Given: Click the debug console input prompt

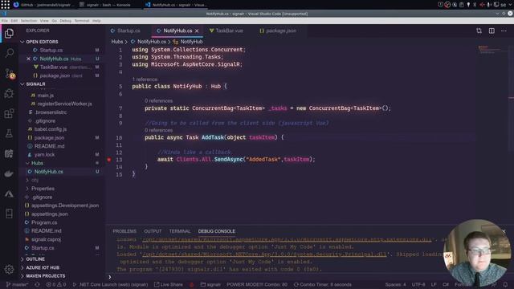Looking at the screenshot, I should point(275,277).
